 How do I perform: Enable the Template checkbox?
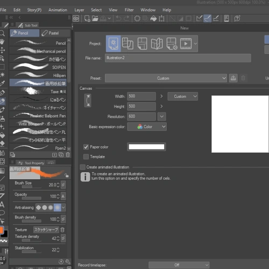tap(86, 157)
